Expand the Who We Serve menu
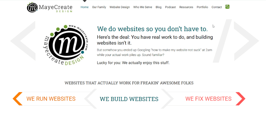Screen dimensions: 266x120 (x=143, y=7)
